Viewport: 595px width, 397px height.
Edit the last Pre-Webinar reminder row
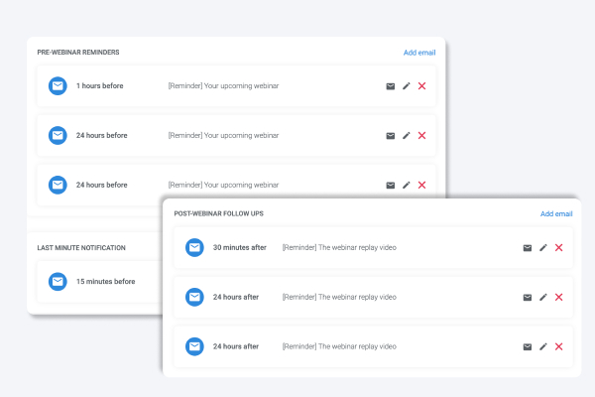pyautogui.click(x=407, y=185)
